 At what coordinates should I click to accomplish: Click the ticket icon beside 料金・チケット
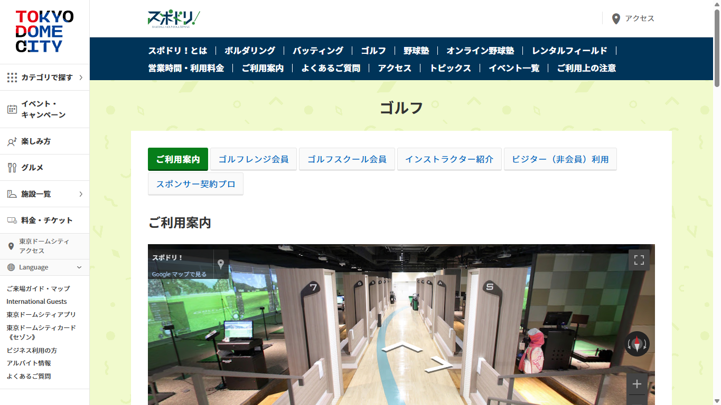pyautogui.click(x=12, y=220)
